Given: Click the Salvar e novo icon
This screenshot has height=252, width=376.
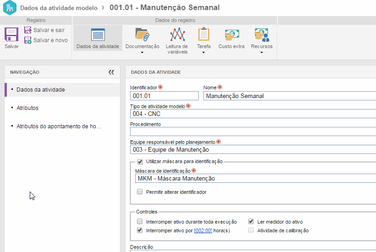Looking at the screenshot, I should [28, 40].
